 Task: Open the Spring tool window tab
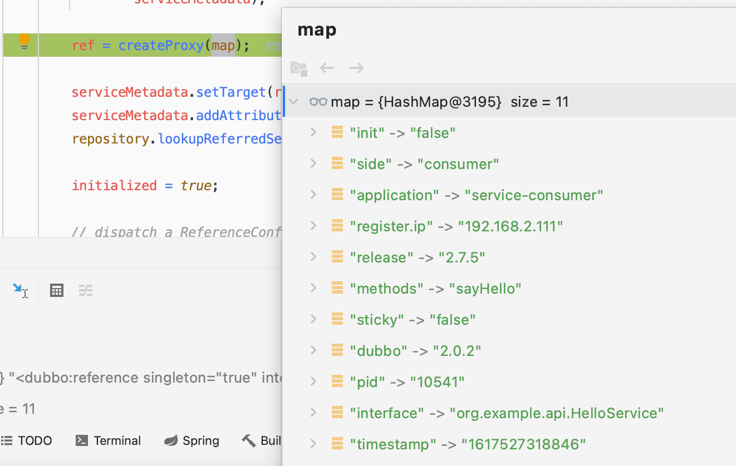(x=192, y=440)
